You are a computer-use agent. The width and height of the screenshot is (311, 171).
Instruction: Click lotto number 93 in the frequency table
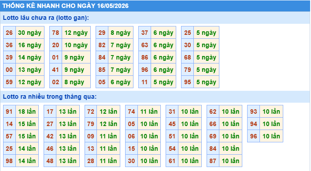tap(254, 112)
